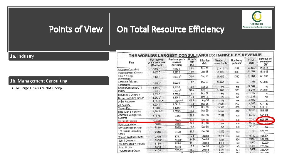Viewport: 282px width, 158px height.
Task: Click Boston Consulting Group growth rate '11.4'
Action: tap(192, 131)
